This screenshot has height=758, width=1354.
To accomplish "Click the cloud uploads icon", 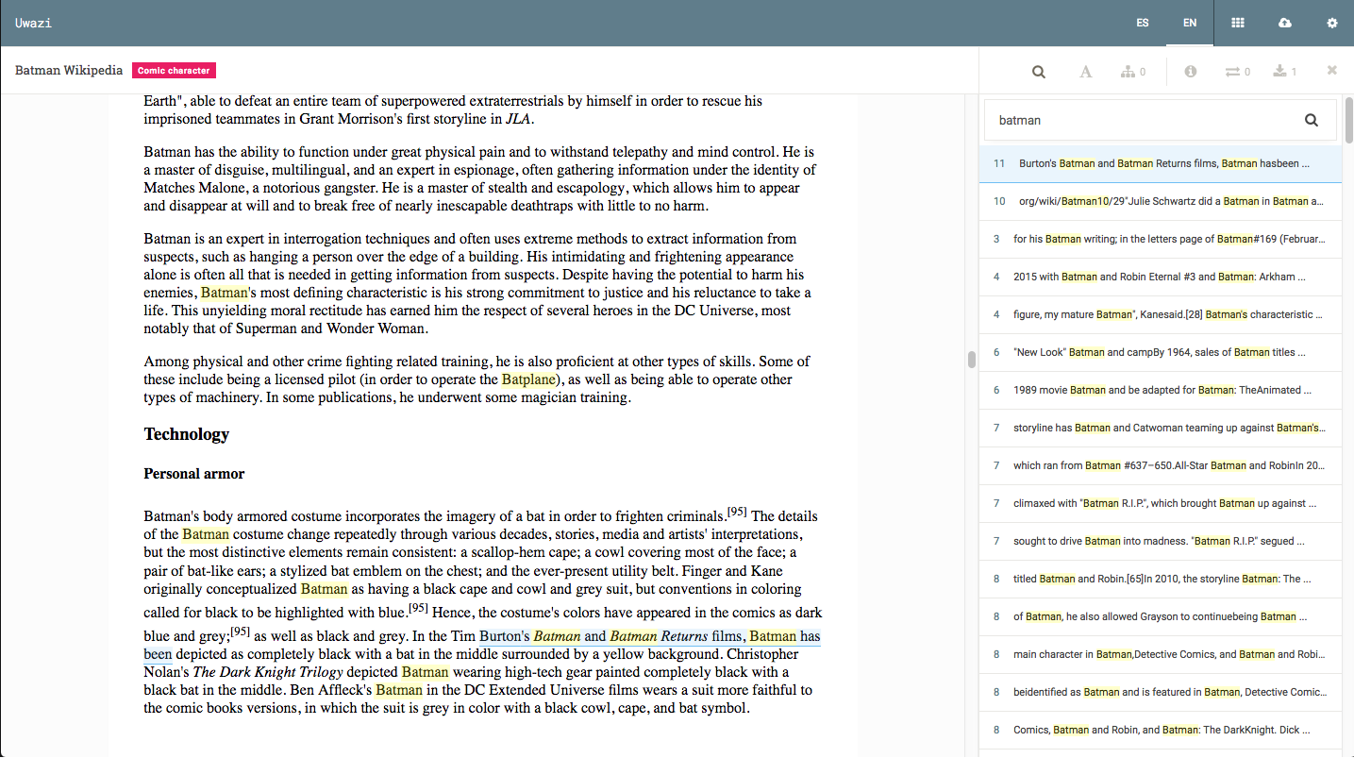I will point(1285,23).
